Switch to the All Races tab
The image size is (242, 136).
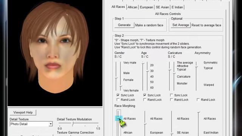click(118, 7)
